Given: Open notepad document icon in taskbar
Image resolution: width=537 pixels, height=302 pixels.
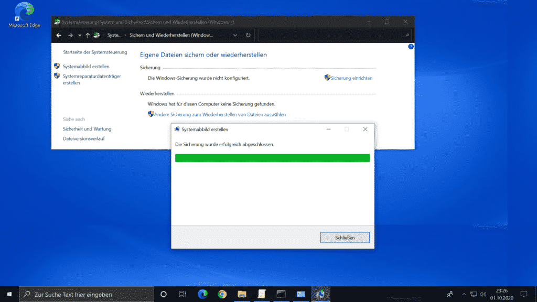Looking at the screenshot, I should point(262,295).
